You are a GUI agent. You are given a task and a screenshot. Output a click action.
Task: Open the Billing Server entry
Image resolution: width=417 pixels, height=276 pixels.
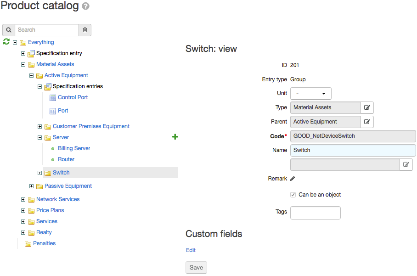(74, 148)
